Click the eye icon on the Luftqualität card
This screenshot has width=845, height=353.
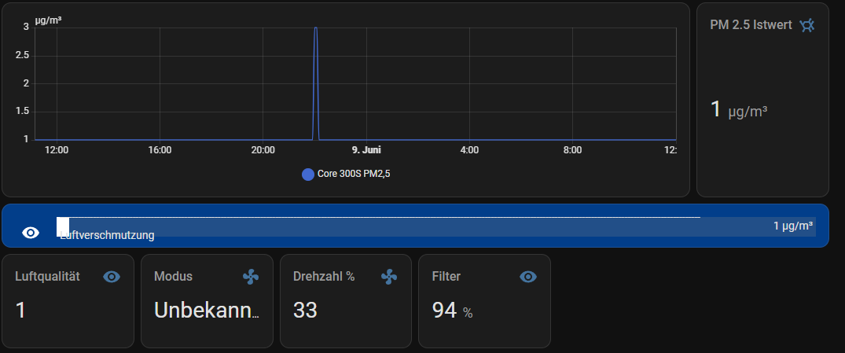point(112,277)
